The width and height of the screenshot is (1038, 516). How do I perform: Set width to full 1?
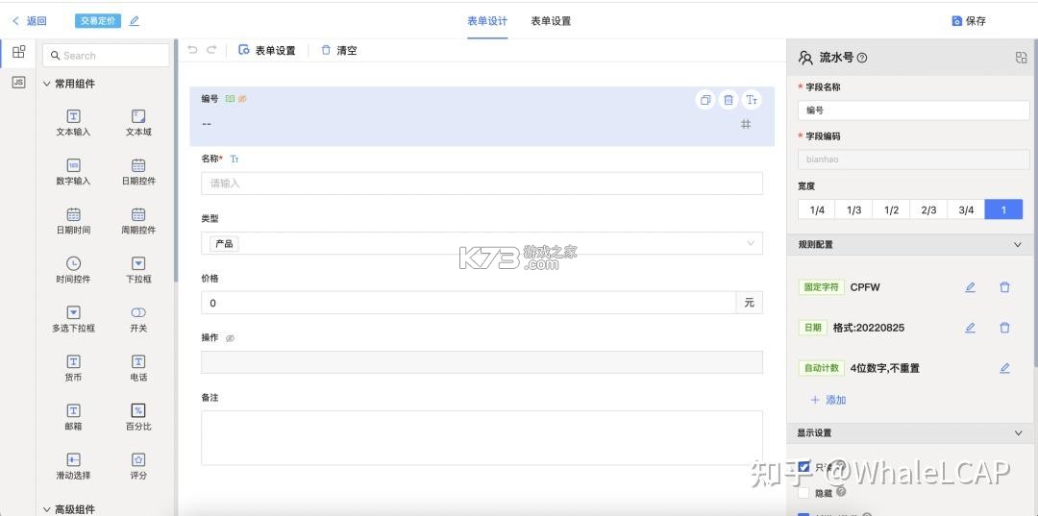1003,209
